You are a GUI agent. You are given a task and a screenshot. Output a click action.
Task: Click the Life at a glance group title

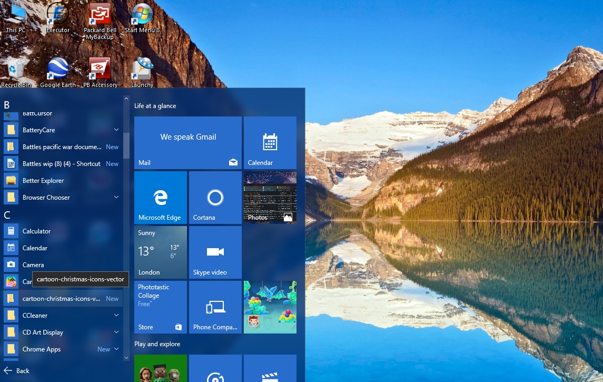(x=155, y=106)
